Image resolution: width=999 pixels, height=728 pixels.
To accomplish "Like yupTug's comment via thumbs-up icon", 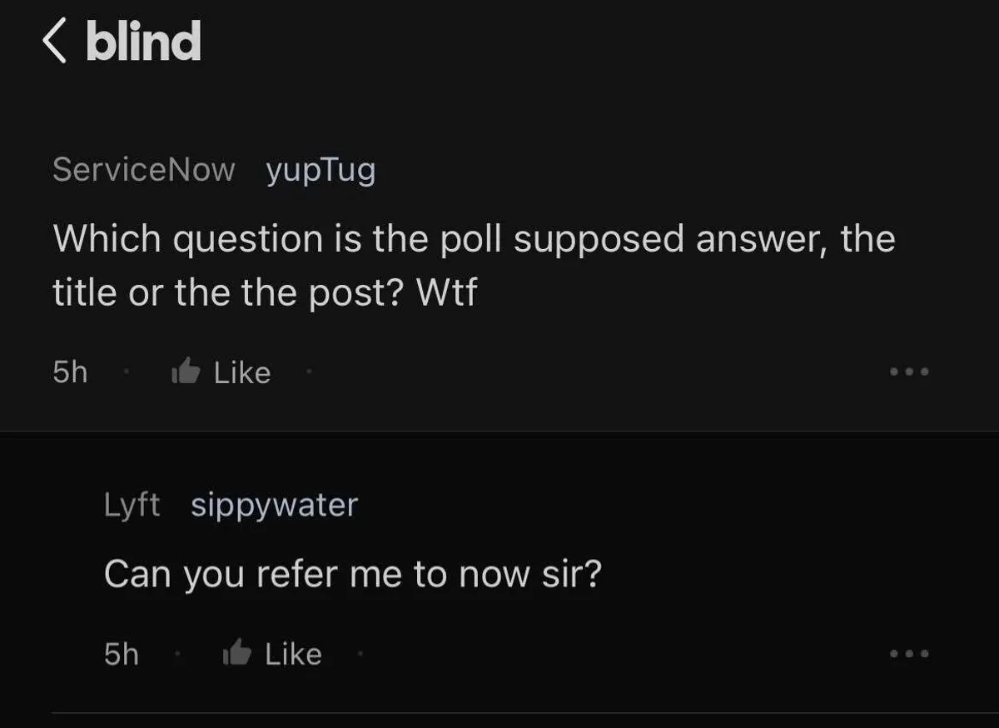I will point(186,371).
